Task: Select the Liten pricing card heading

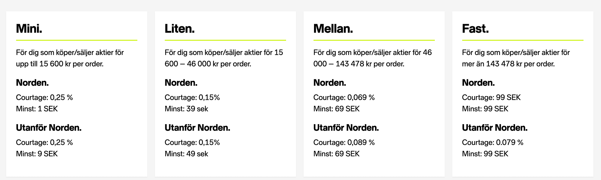Action: [x=180, y=29]
